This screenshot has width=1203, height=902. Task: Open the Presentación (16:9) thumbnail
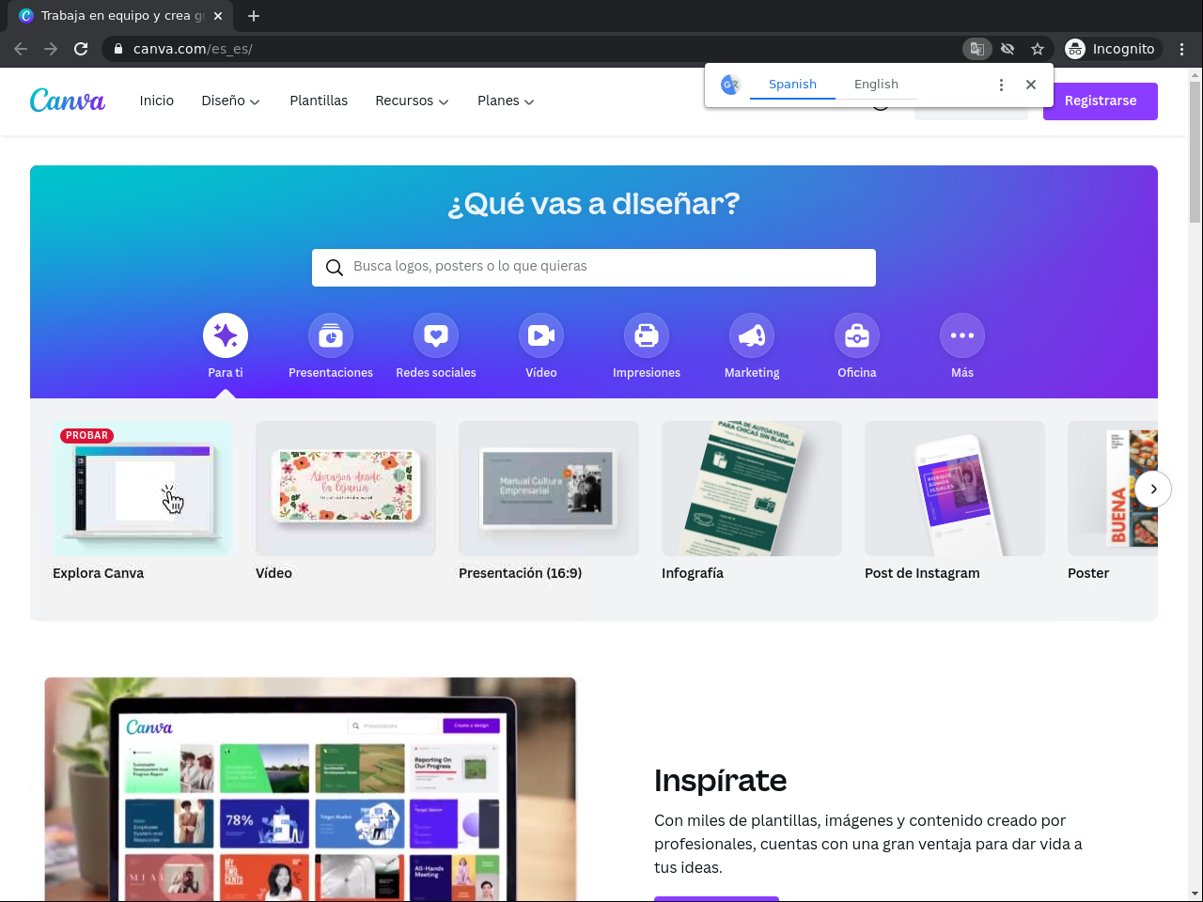coord(549,489)
